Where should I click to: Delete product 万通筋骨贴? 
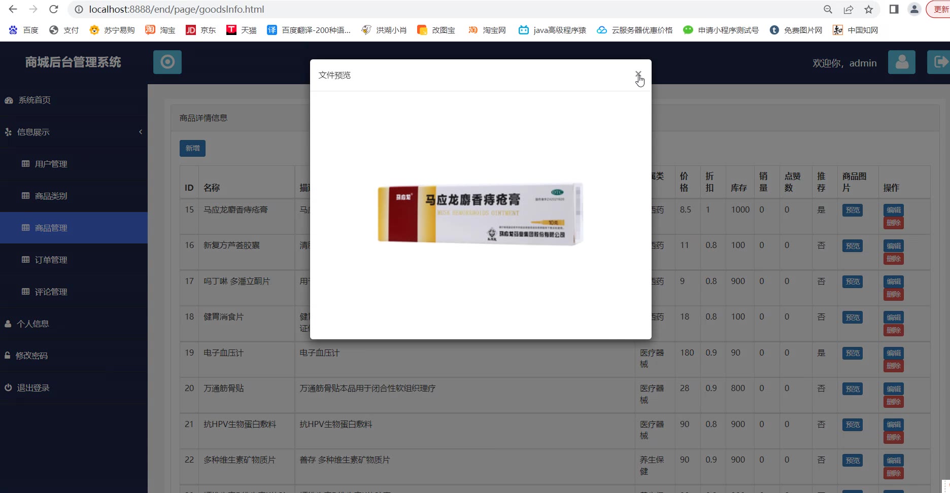(894, 402)
